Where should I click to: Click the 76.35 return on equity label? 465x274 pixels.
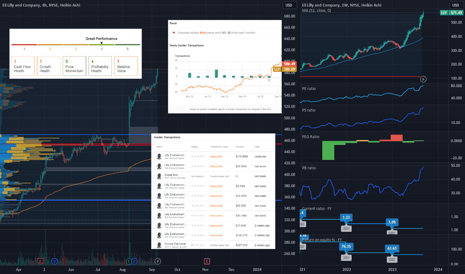click(346, 247)
